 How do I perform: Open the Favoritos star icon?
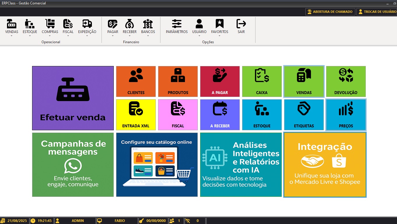pos(219,24)
